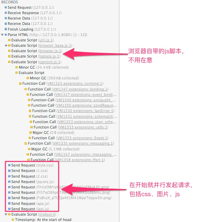This screenshot has height=222, width=199.
Task: Open the VM1355 extensions::Event:1 link
Action: coord(82,138)
